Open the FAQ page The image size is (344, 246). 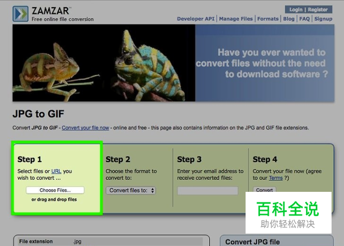coord(305,19)
